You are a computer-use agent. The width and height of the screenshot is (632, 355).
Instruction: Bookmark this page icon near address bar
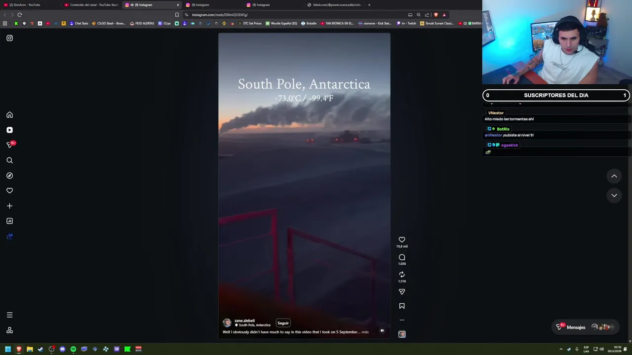(x=177, y=15)
